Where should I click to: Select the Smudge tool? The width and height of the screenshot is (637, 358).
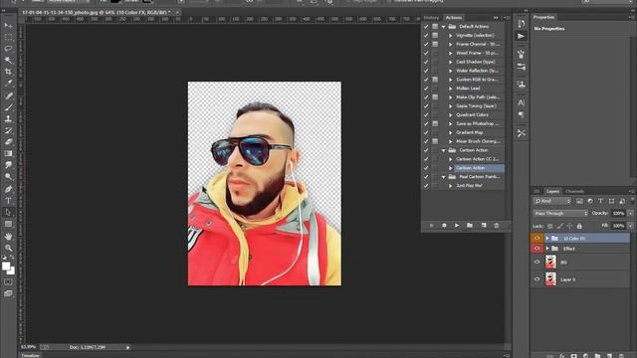click(8, 165)
